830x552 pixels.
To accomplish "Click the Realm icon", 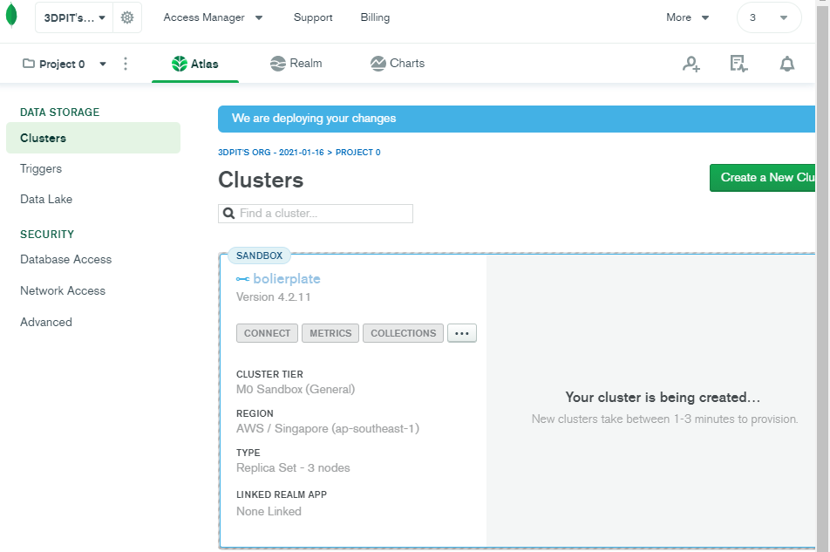I will pos(278,64).
